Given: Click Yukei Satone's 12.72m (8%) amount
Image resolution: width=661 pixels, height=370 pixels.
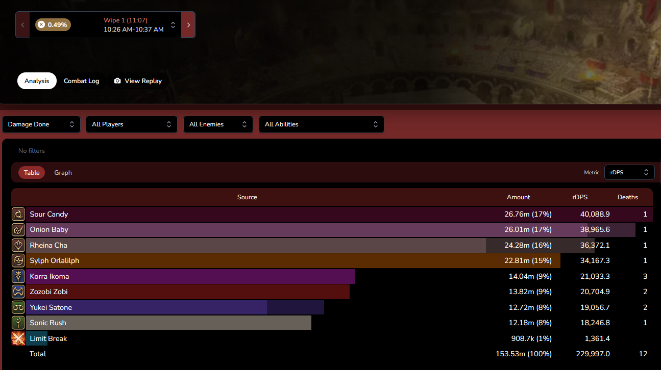Looking at the screenshot, I should click(530, 307).
